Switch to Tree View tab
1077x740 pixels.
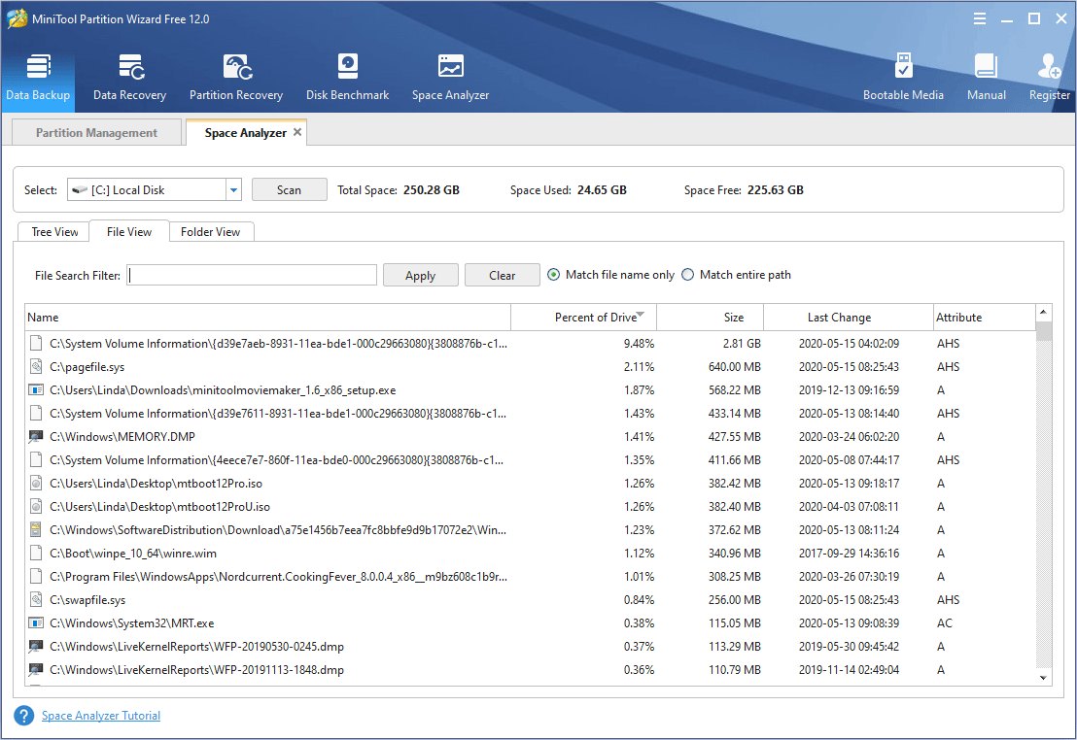[x=54, y=232]
